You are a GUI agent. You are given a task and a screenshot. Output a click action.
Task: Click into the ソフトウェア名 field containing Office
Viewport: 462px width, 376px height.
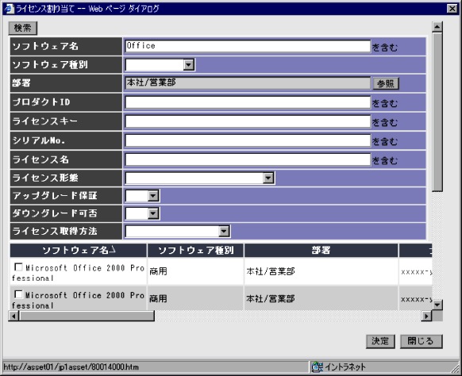coord(248,46)
